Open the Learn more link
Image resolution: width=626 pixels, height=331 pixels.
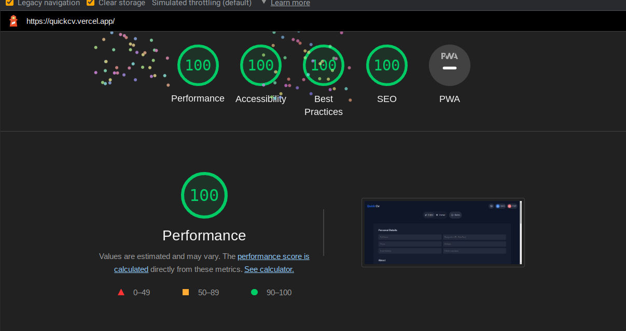[x=290, y=3]
